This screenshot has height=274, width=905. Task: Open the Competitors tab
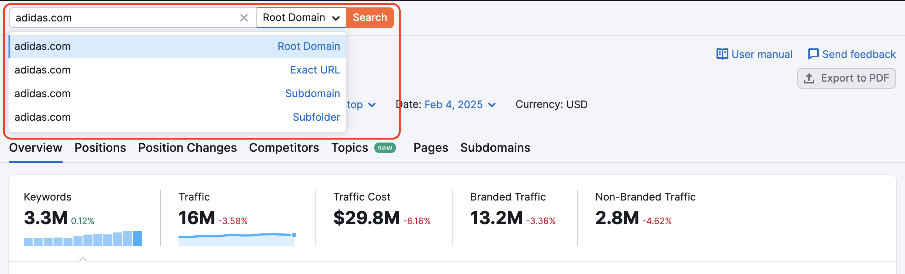click(x=284, y=148)
